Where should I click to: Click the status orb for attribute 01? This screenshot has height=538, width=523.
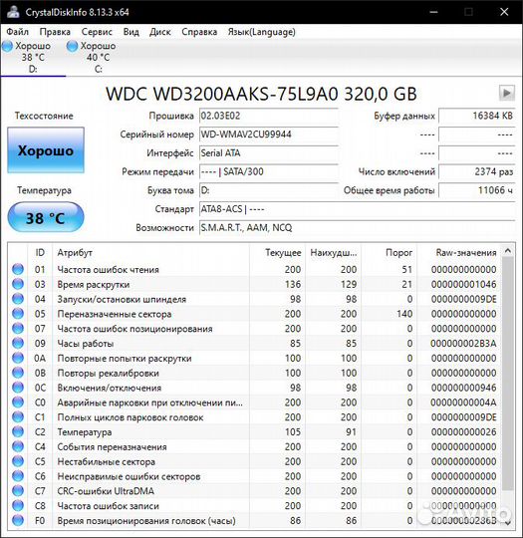coord(18,269)
